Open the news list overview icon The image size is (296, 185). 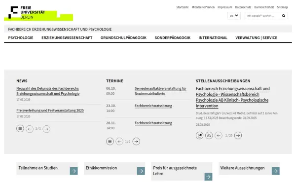tap(20, 129)
